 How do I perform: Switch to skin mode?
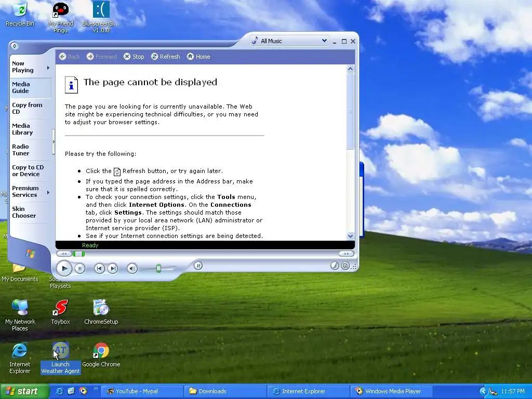[x=345, y=266]
